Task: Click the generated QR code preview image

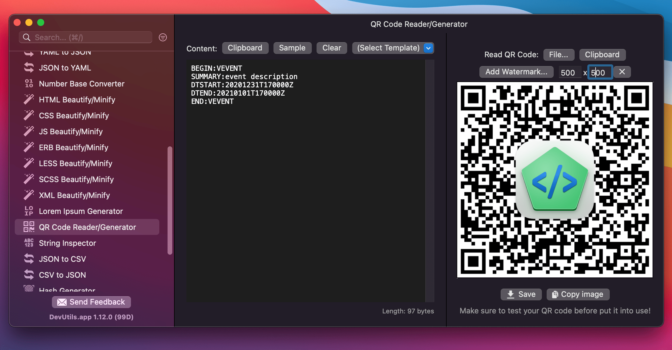Action: pos(555,180)
